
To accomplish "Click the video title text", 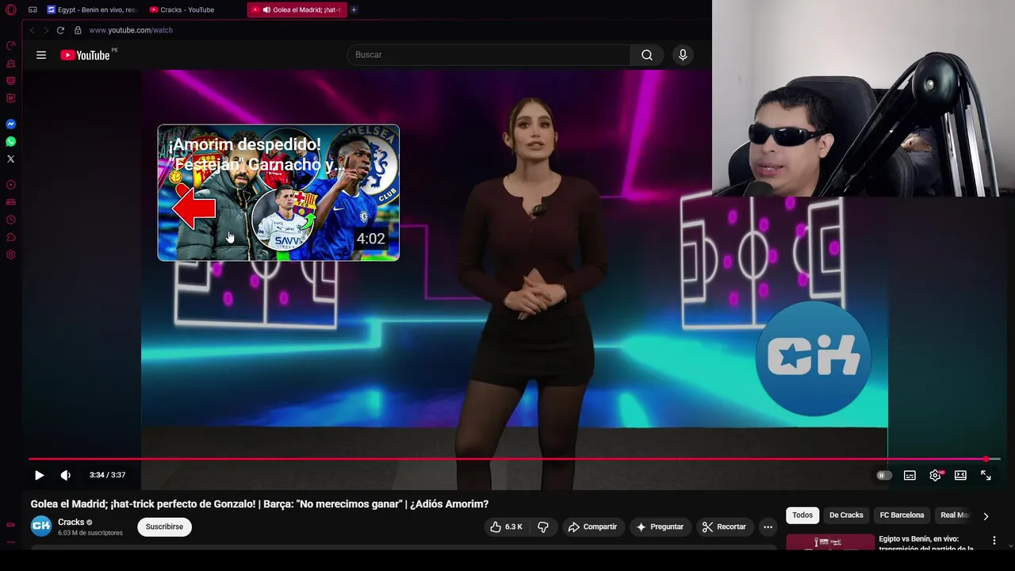I will 259,504.
